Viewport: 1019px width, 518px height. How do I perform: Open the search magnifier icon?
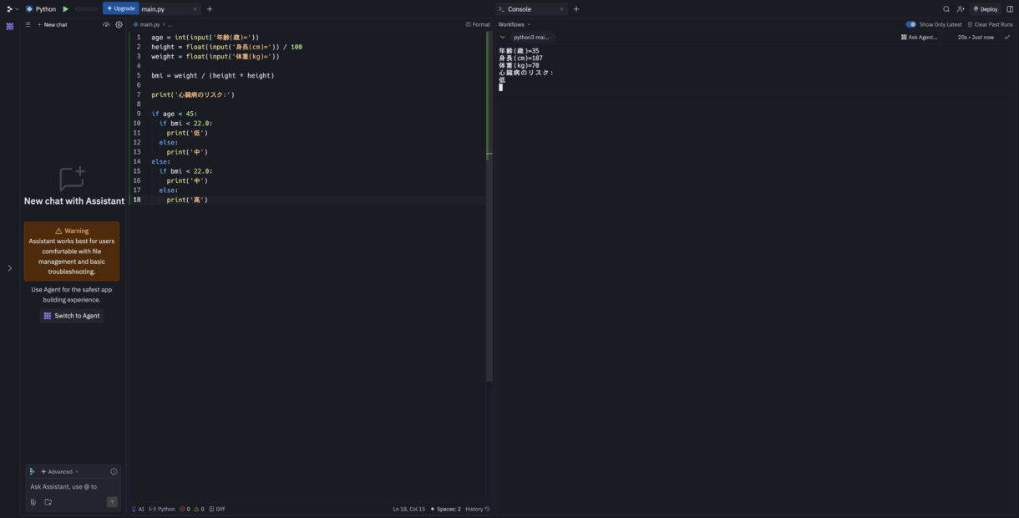(946, 9)
